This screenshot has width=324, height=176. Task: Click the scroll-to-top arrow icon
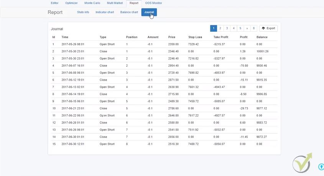pyautogui.click(x=321, y=167)
